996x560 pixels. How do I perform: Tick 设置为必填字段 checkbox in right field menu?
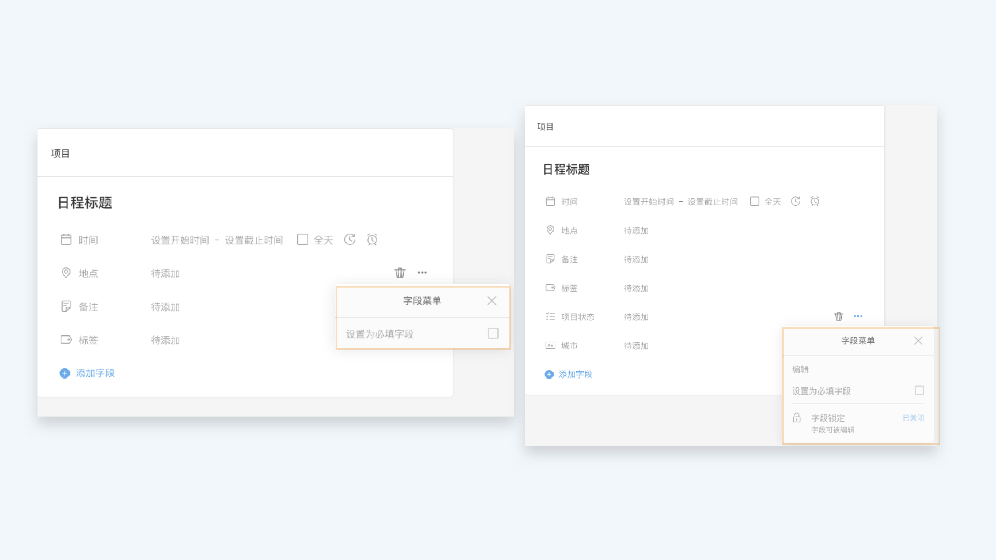pos(919,390)
